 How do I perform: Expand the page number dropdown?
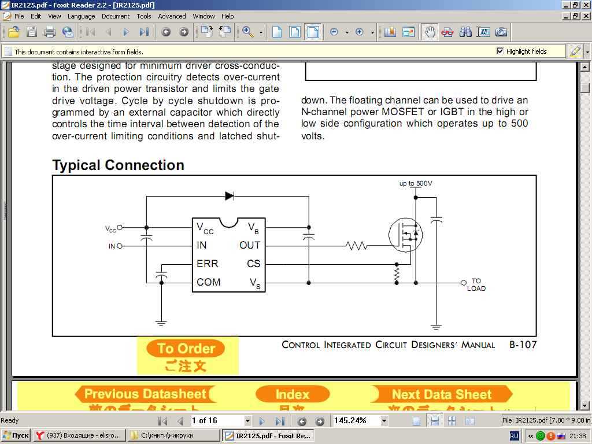(247, 420)
